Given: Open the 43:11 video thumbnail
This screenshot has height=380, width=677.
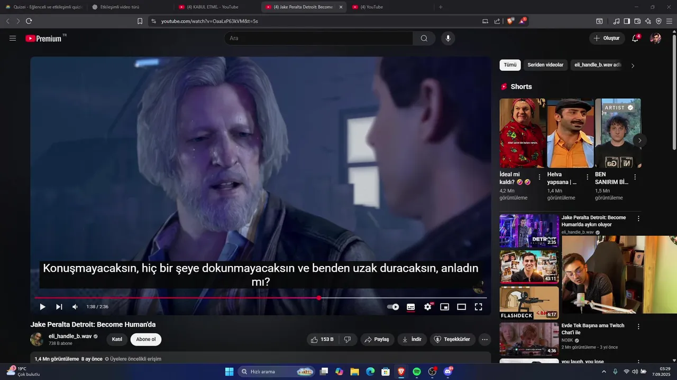Looking at the screenshot, I should [529, 267].
